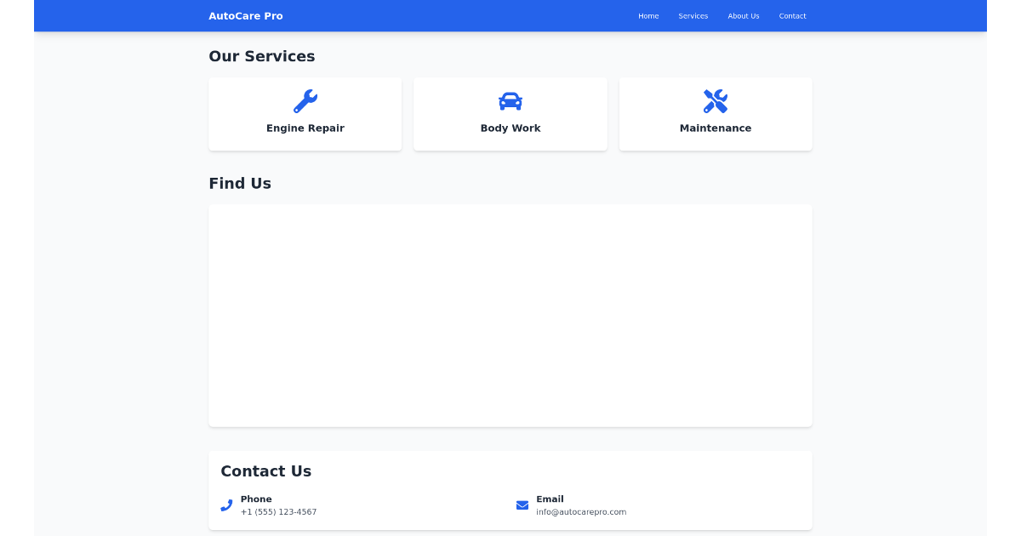This screenshot has height=536, width=1021.
Task: Open the Home navigation menu item
Action: [648, 15]
